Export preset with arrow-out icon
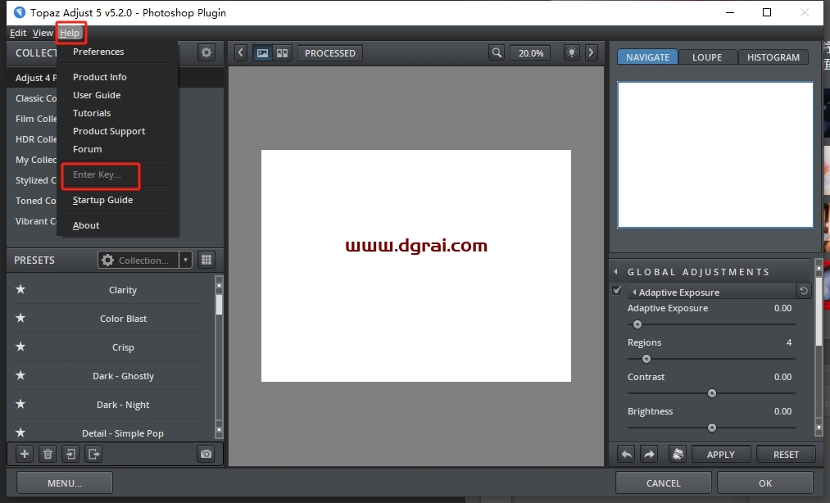This screenshot has height=503, width=830. click(x=93, y=454)
